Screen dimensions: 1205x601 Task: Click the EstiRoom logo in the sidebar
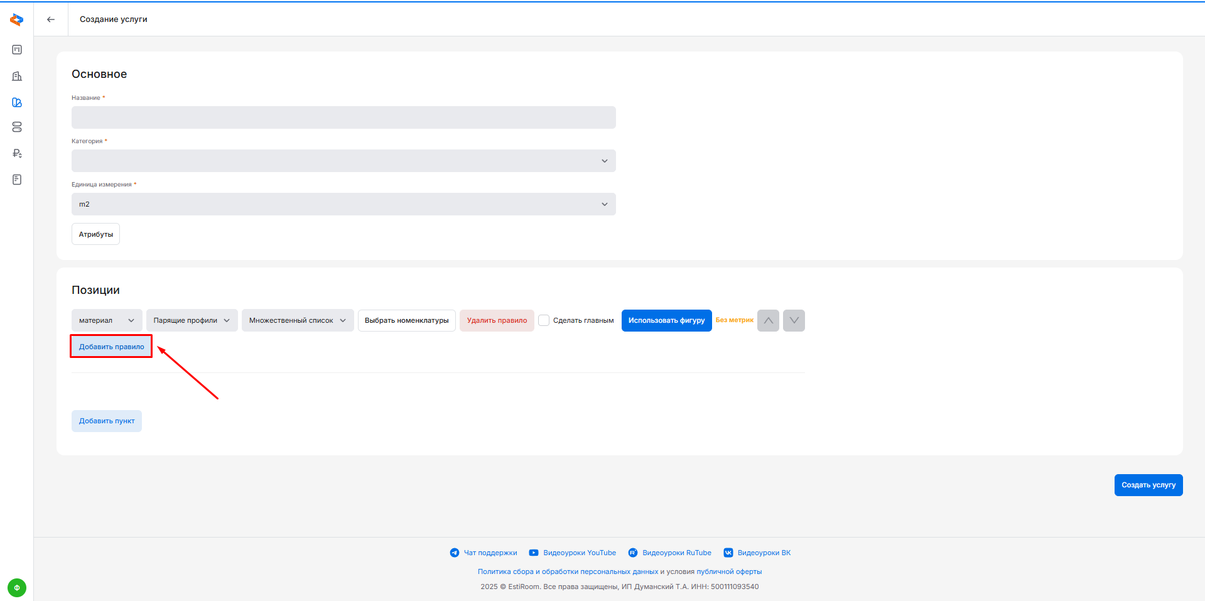coord(17,20)
